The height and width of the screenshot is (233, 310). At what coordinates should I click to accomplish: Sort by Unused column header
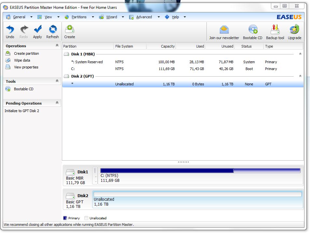coord(220,46)
